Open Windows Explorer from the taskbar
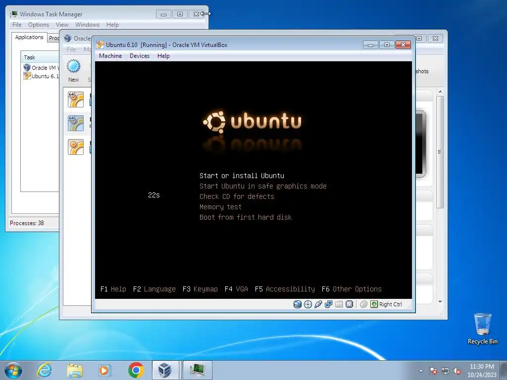 (75, 370)
